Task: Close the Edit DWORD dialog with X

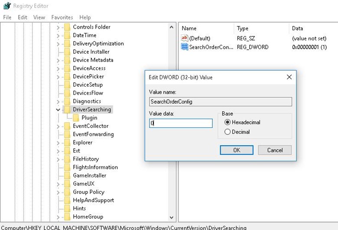Action: point(289,77)
